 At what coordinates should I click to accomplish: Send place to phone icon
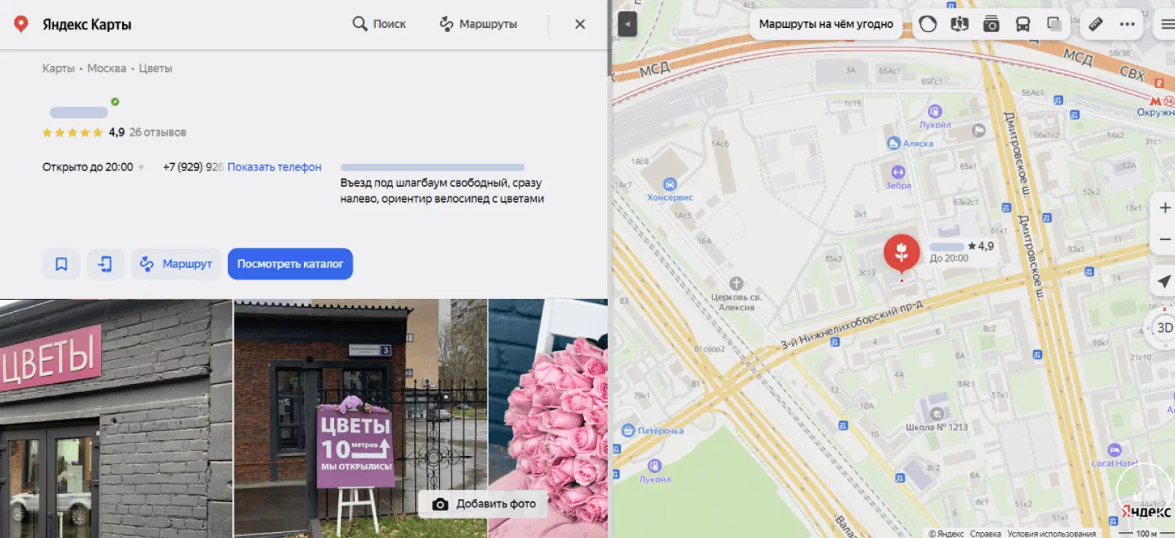105,264
